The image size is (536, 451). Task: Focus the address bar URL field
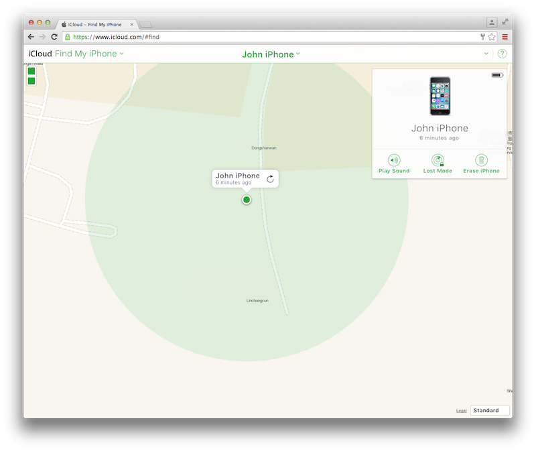tap(273, 37)
